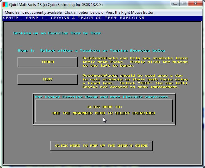The width and height of the screenshot is (205, 168).
Task: Click the QuickMathFacts app icon in title bar
Action: tap(5, 4)
